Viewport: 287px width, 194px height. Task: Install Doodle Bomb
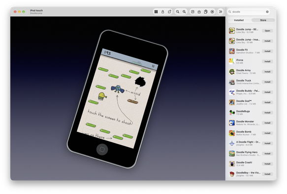coord(267,133)
